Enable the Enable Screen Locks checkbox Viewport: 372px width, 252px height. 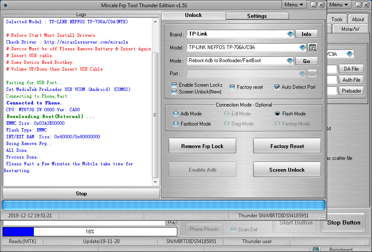(x=174, y=85)
